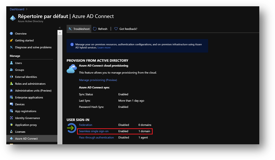The image size is (275, 160).
Task: Click the External Identities icon
Action: point(11,77)
